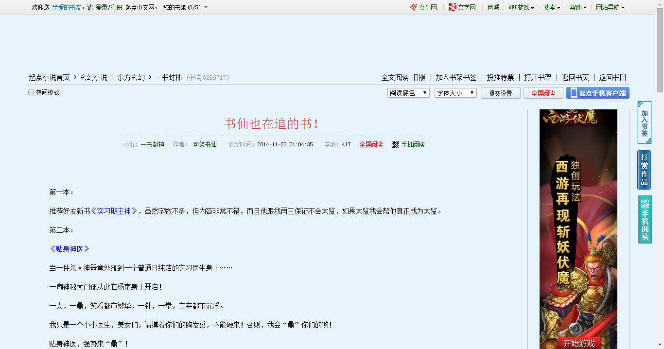Select 投推荐票
The image size is (664, 349).
click(x=500, y=77)
